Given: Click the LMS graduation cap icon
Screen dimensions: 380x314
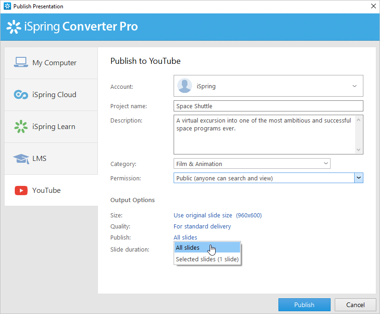Looking at the screenshot, I should click(21, 159).
